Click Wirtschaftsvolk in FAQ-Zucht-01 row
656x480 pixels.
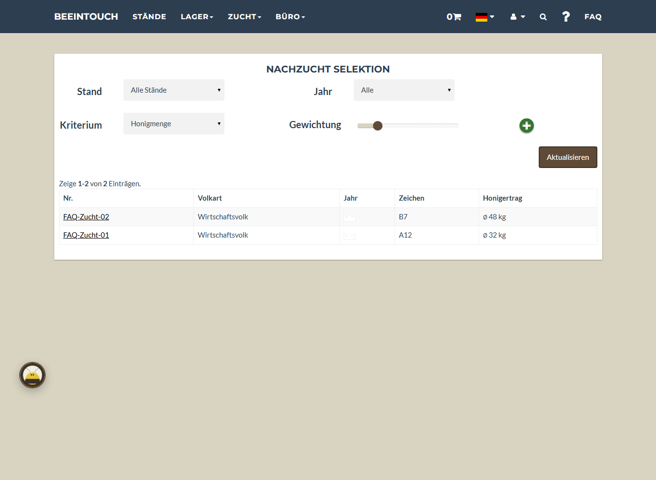coord(223,235)
